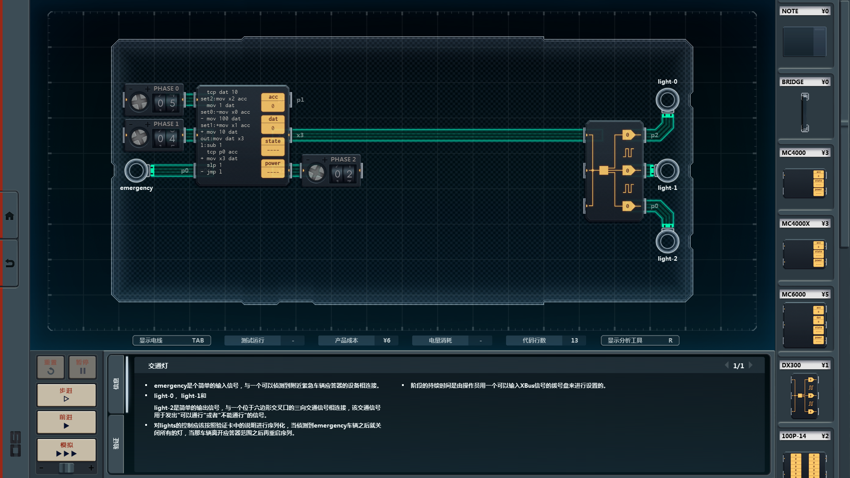
Task: Click the back arrow icon on sidebar
Action: point(9,263)
